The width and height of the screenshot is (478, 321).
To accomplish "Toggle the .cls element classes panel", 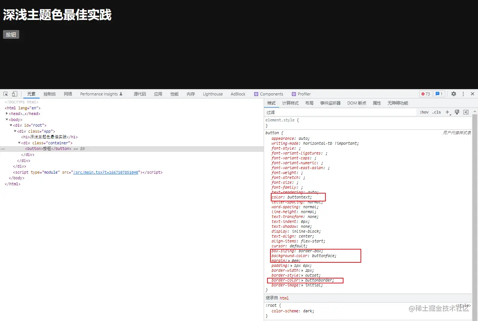I will [x=437, y=112].
